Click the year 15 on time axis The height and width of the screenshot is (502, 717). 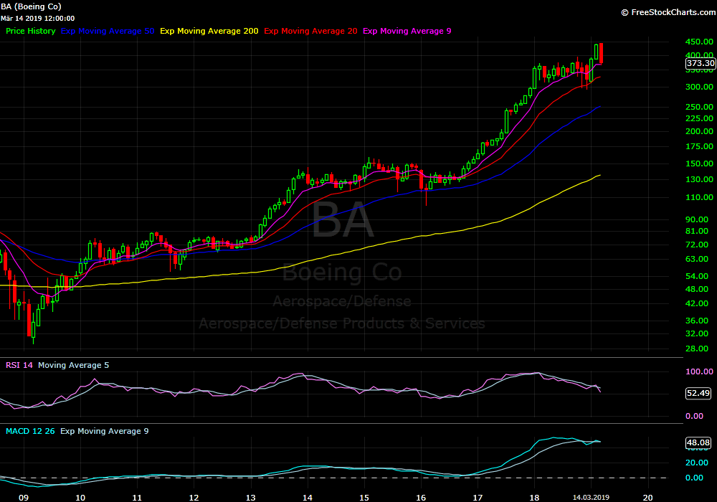[x=364, y=498]
